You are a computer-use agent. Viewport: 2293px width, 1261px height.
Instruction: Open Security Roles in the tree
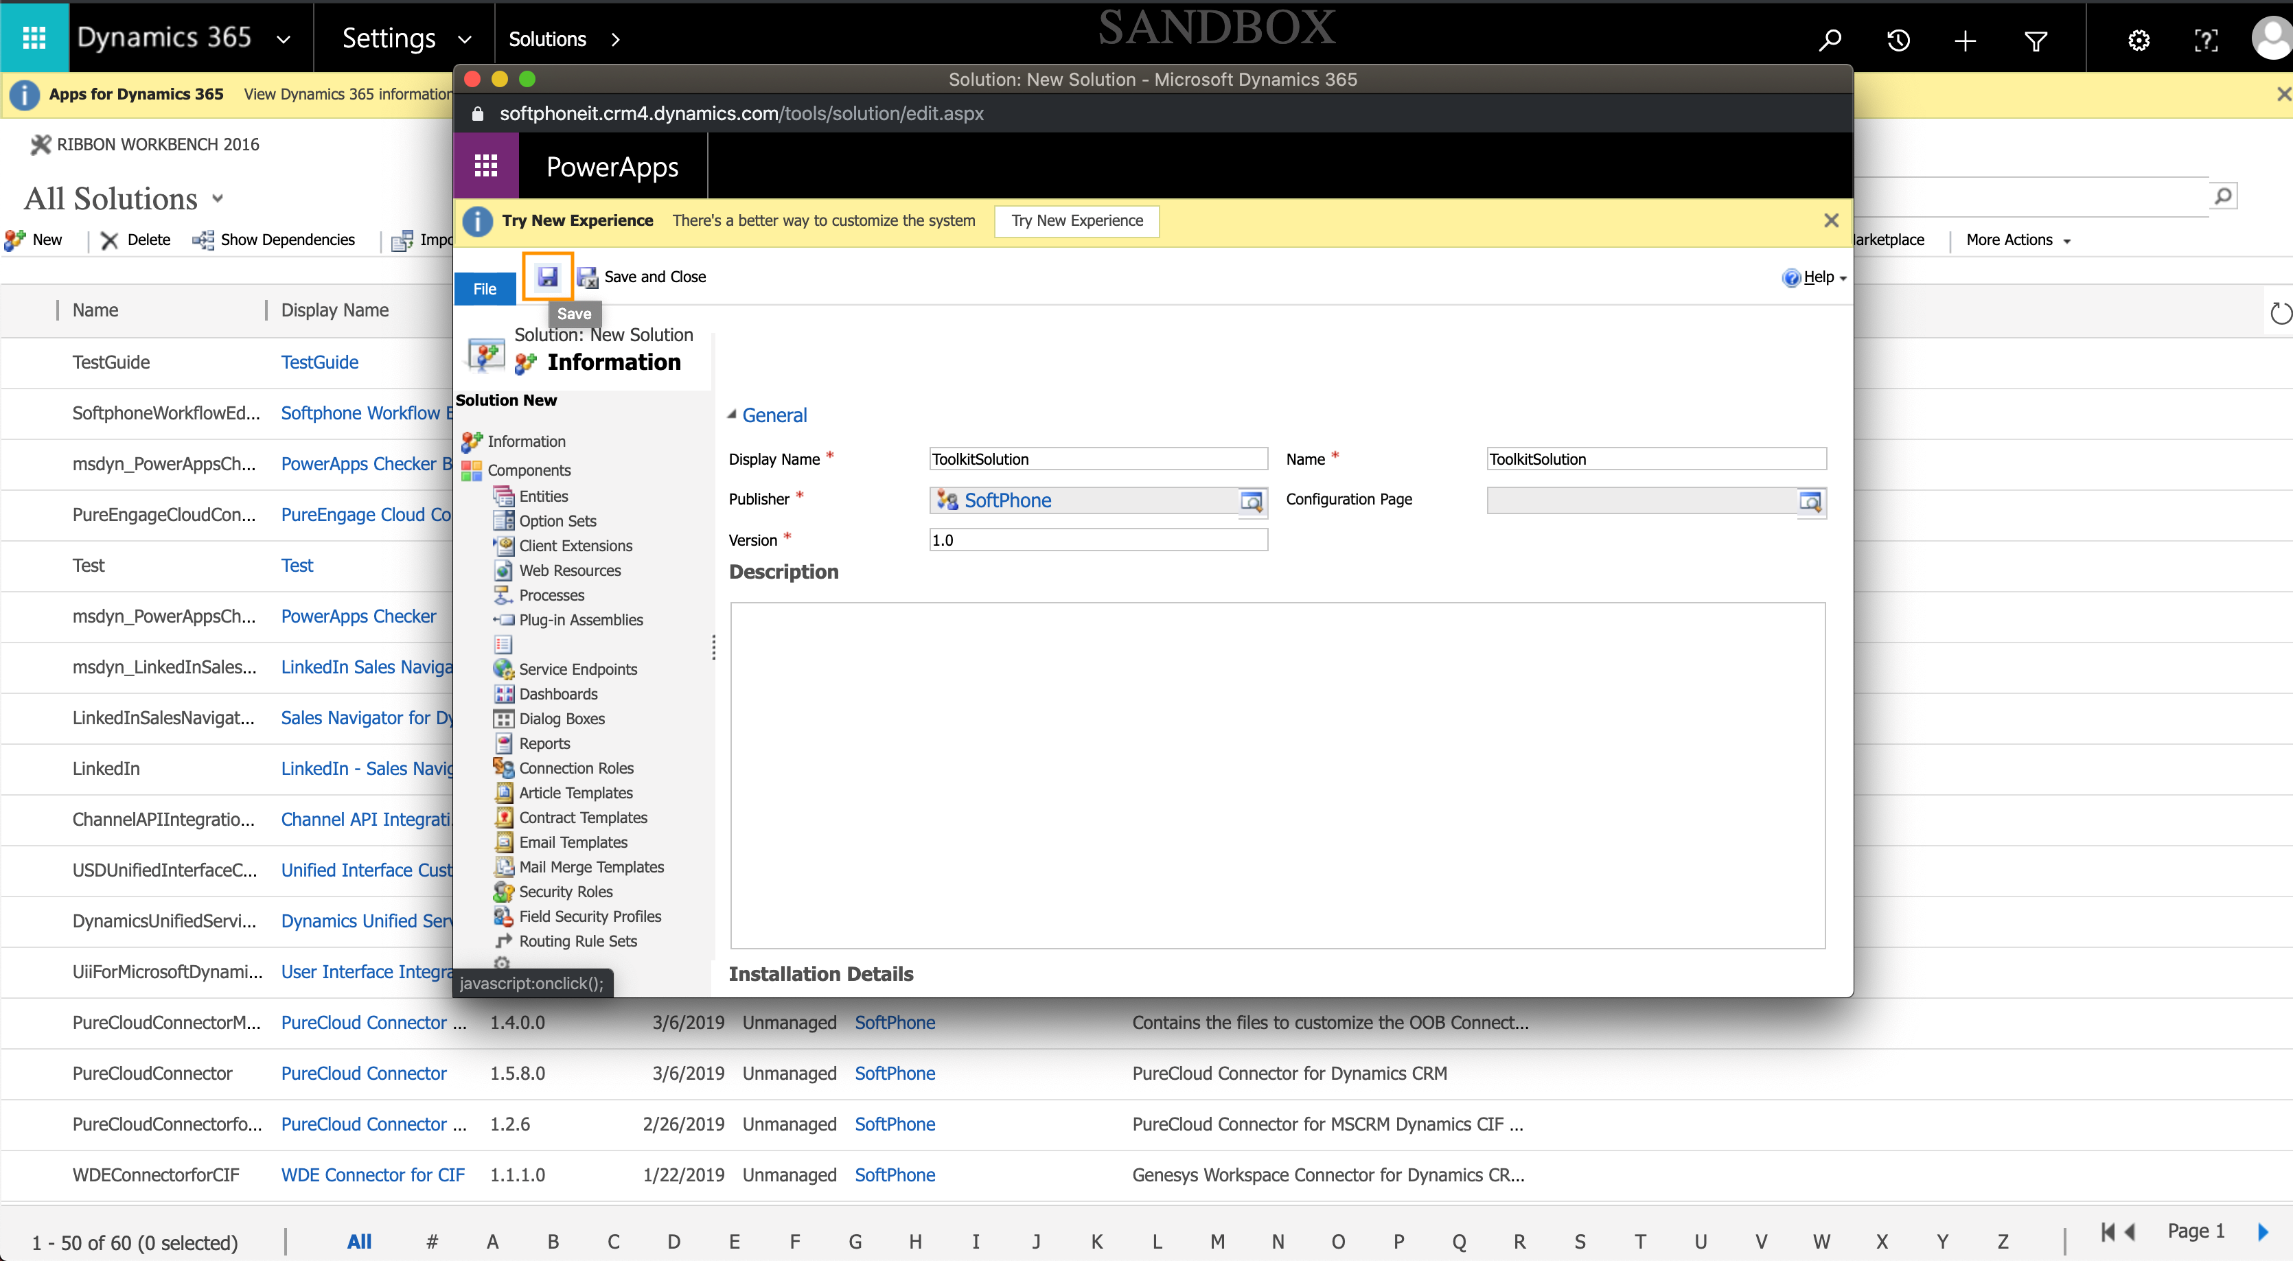[x=565, y=892]
